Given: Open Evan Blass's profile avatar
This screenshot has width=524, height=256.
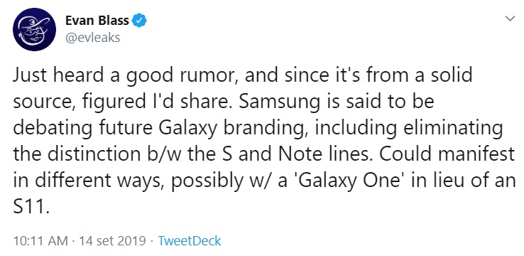Looking at the screenshot, I should (x=34, y=29).
